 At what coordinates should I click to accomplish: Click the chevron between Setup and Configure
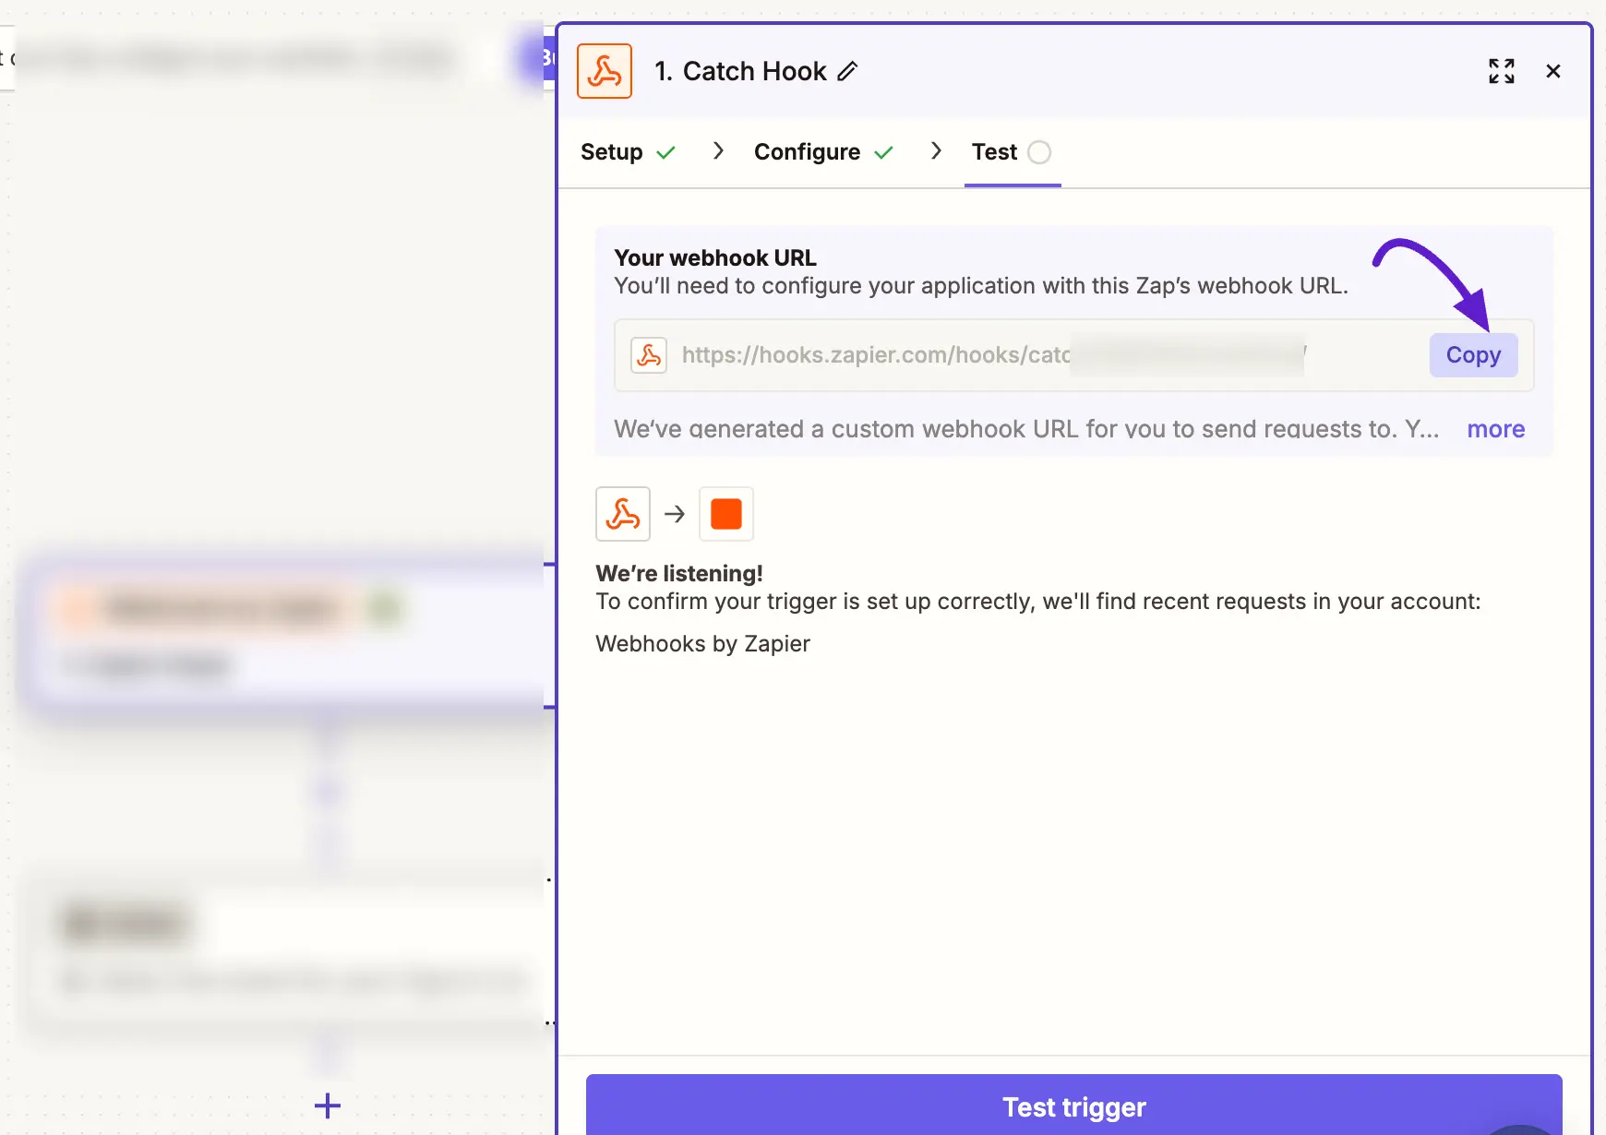pyautogui.click(x=718, y=150)
